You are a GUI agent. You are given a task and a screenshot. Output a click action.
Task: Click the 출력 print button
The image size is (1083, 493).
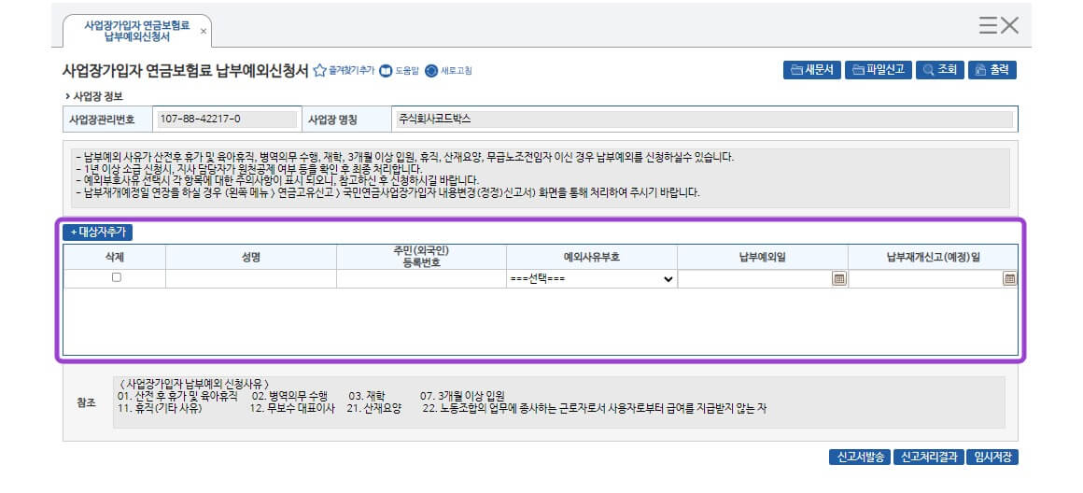992,70
